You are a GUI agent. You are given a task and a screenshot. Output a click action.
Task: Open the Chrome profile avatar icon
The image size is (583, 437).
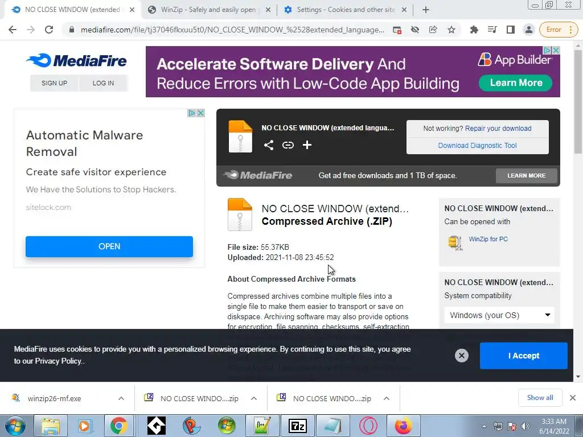(x=529, y=30)
